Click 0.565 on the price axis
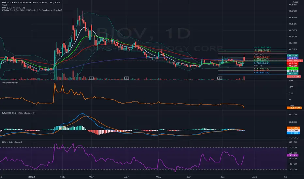 point(293,30)
